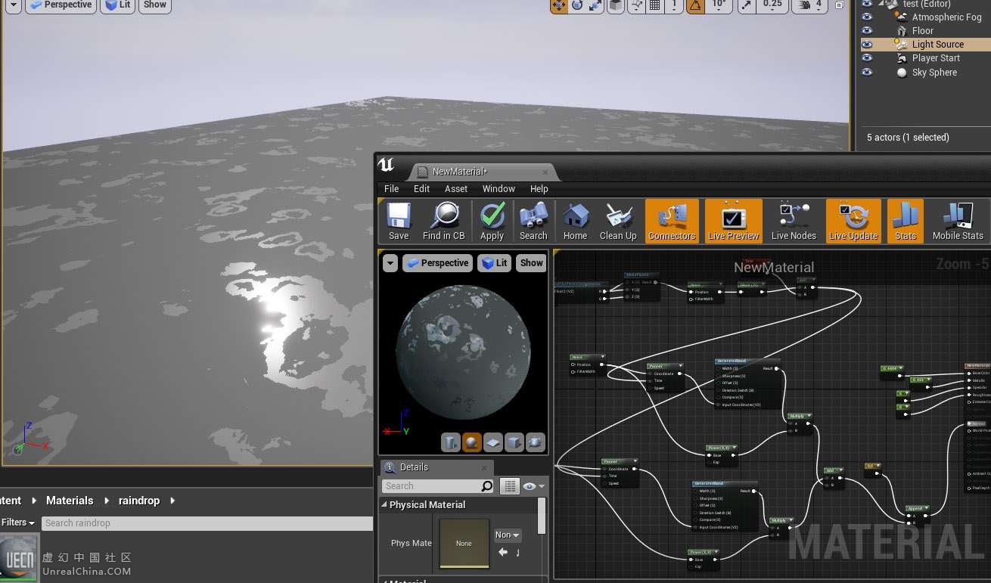This screenshot has width=991, height=583.
Task: Open main viewport Perspective dropdown
Action: 59,5
